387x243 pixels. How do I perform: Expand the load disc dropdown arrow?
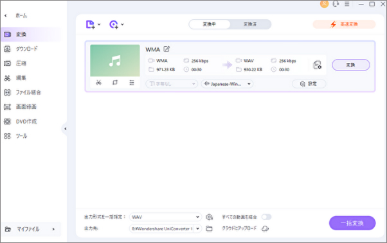coord(122,24)
